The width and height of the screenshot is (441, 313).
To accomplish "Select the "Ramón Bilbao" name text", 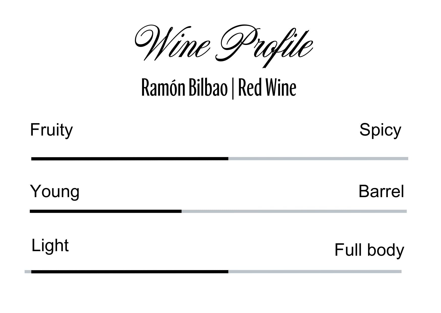I will [x=184, y=88].
